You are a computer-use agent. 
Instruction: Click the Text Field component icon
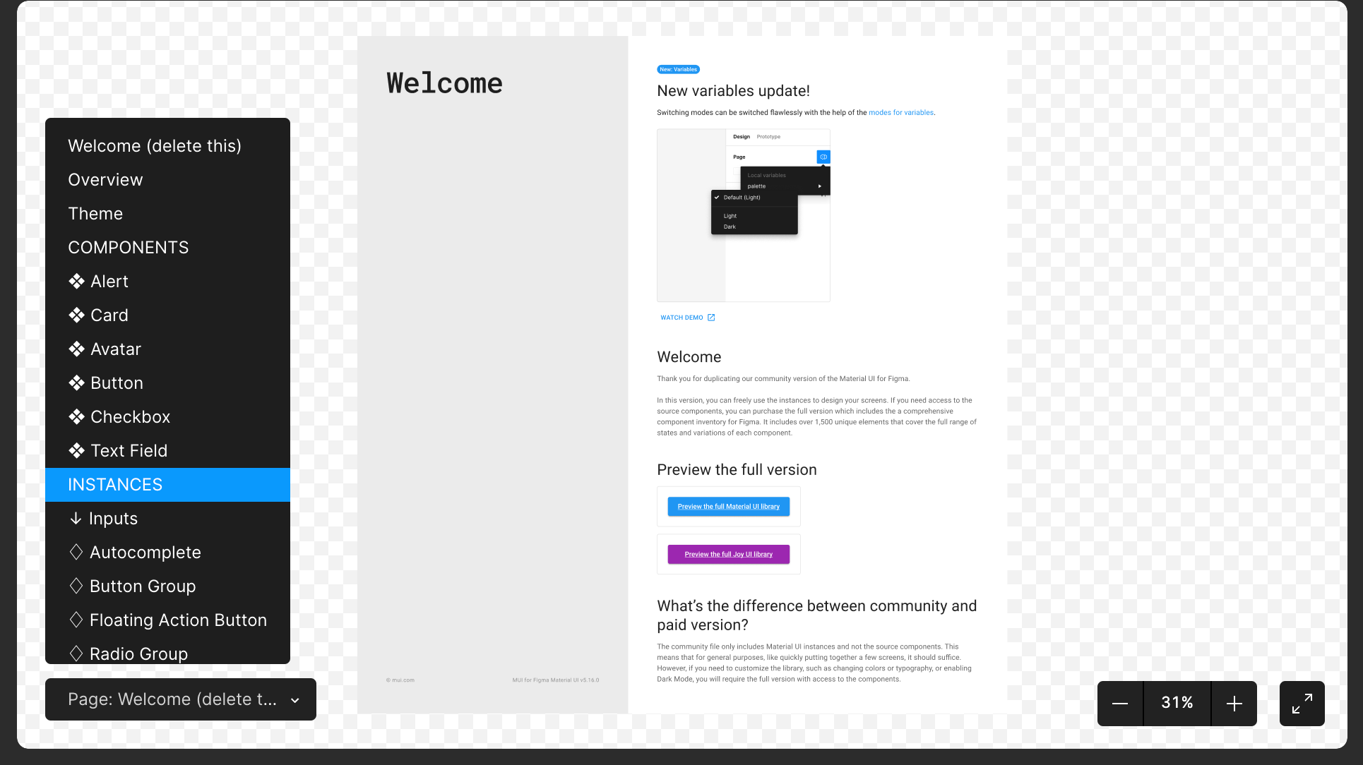click(78, 450)
